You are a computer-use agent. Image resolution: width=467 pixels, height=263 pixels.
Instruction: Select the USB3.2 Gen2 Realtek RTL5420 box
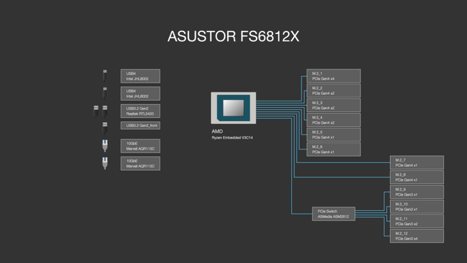point(140,111)
